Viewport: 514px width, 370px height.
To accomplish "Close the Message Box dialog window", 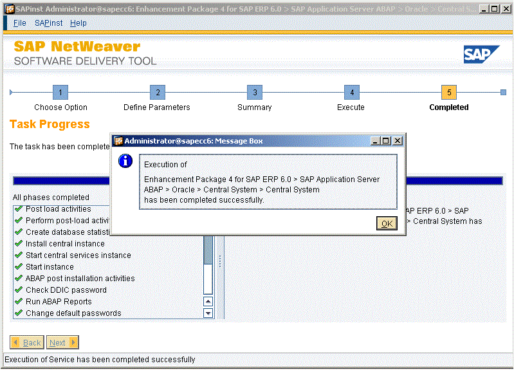I will (398, 141).
